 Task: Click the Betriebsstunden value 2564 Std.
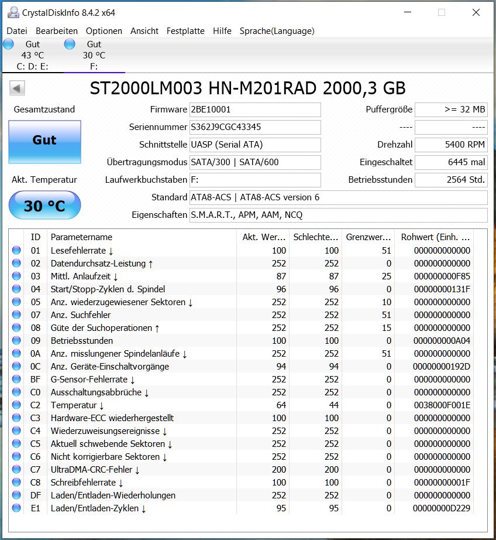pos(452,180)
